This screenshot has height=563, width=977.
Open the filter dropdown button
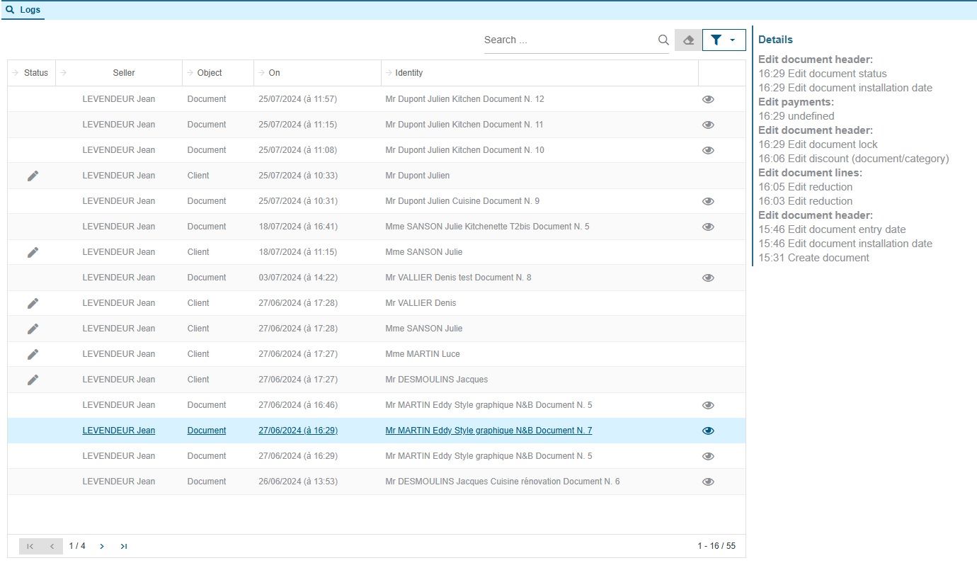[x=724, y=40]
